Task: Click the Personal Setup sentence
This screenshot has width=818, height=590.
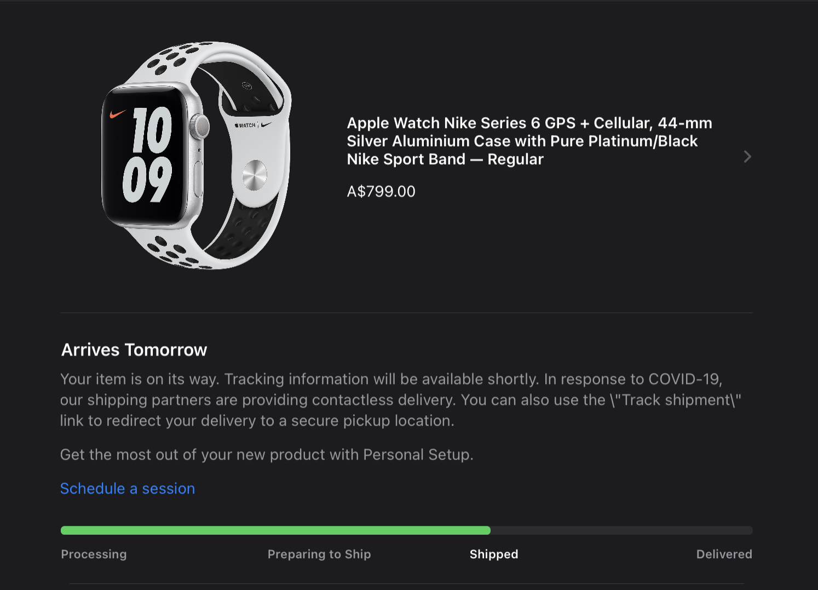Action: click(x=267, y=455)
